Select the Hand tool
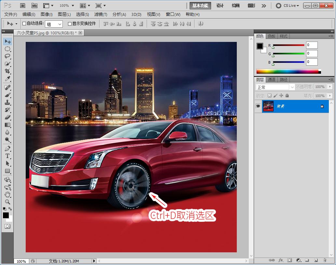This screenshot has width=336, height=265. coord(7,195)
